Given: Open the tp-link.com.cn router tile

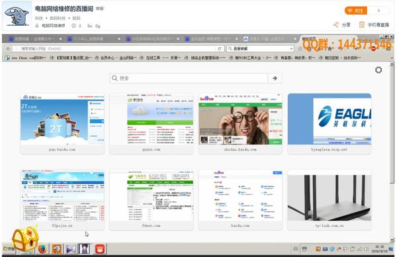Looking at the screenshot, I should (x=330, y=200).
